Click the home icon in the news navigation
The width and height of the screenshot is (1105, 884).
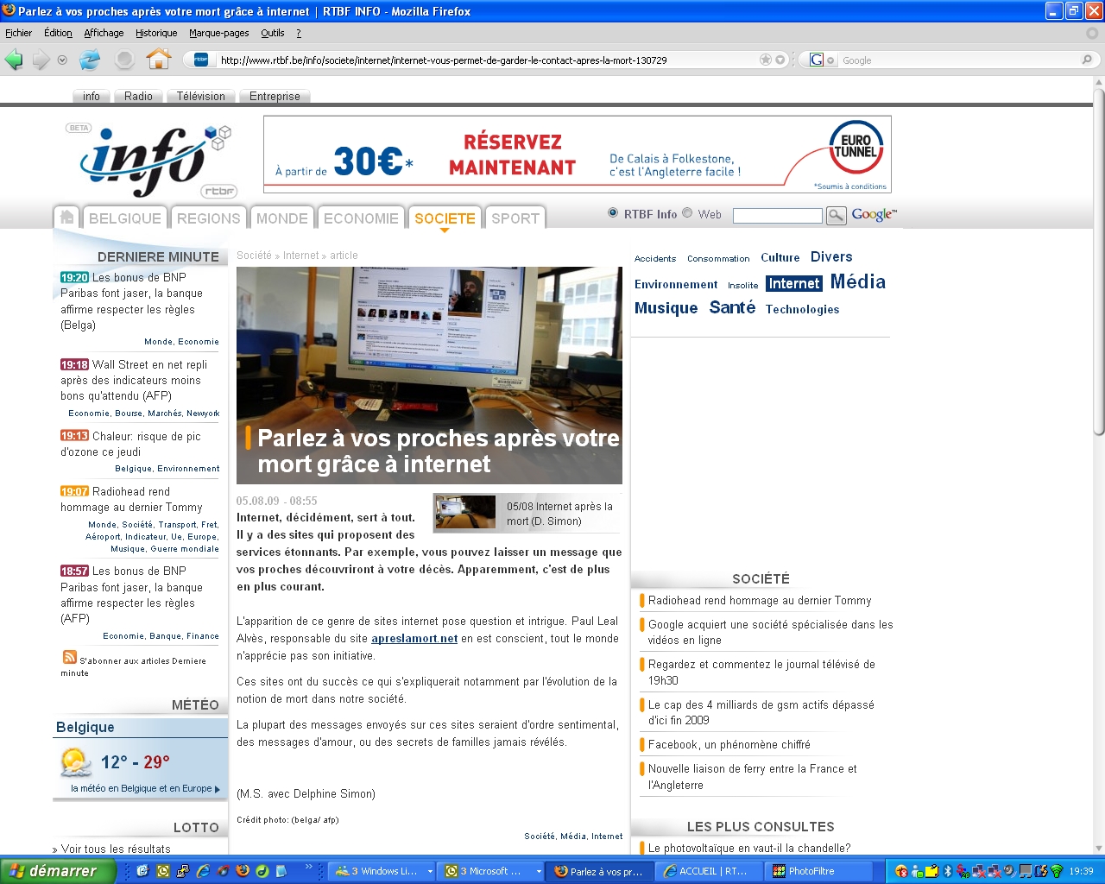(66, 218)
